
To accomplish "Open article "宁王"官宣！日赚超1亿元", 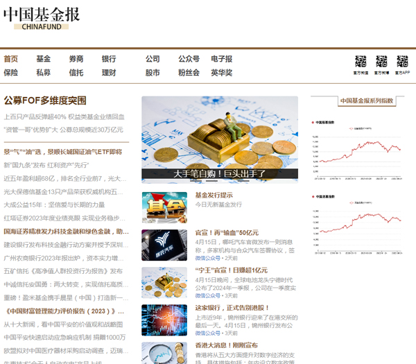I will pos(232,270).
